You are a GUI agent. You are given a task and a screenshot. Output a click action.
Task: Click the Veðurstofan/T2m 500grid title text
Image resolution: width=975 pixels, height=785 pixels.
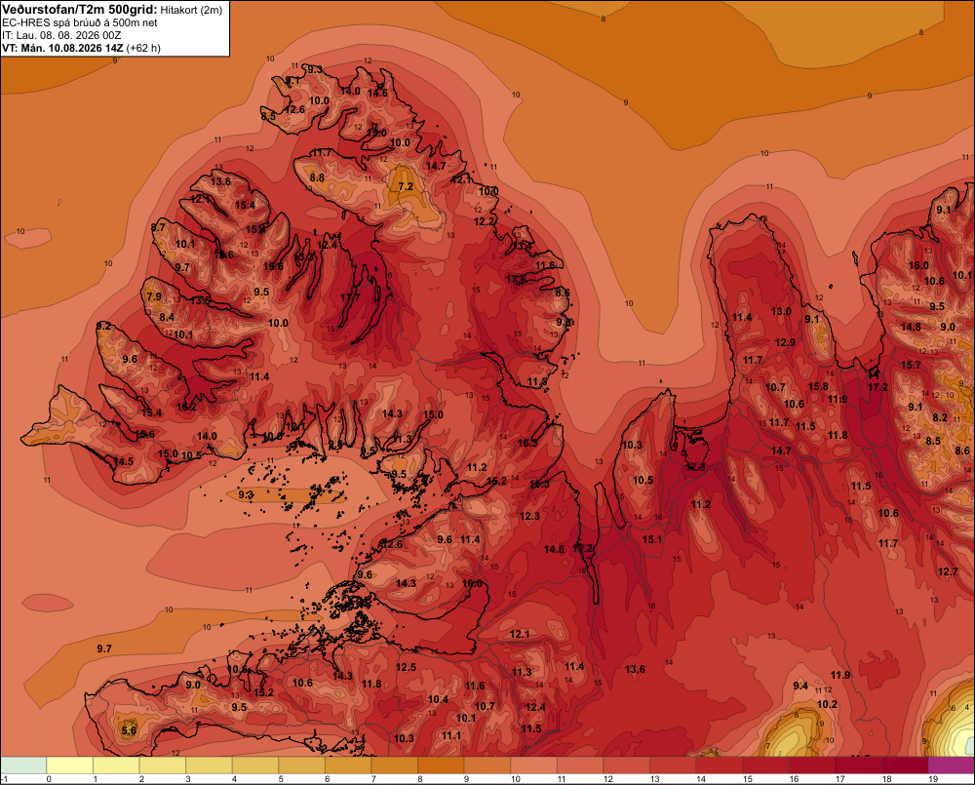pos(80,10)
